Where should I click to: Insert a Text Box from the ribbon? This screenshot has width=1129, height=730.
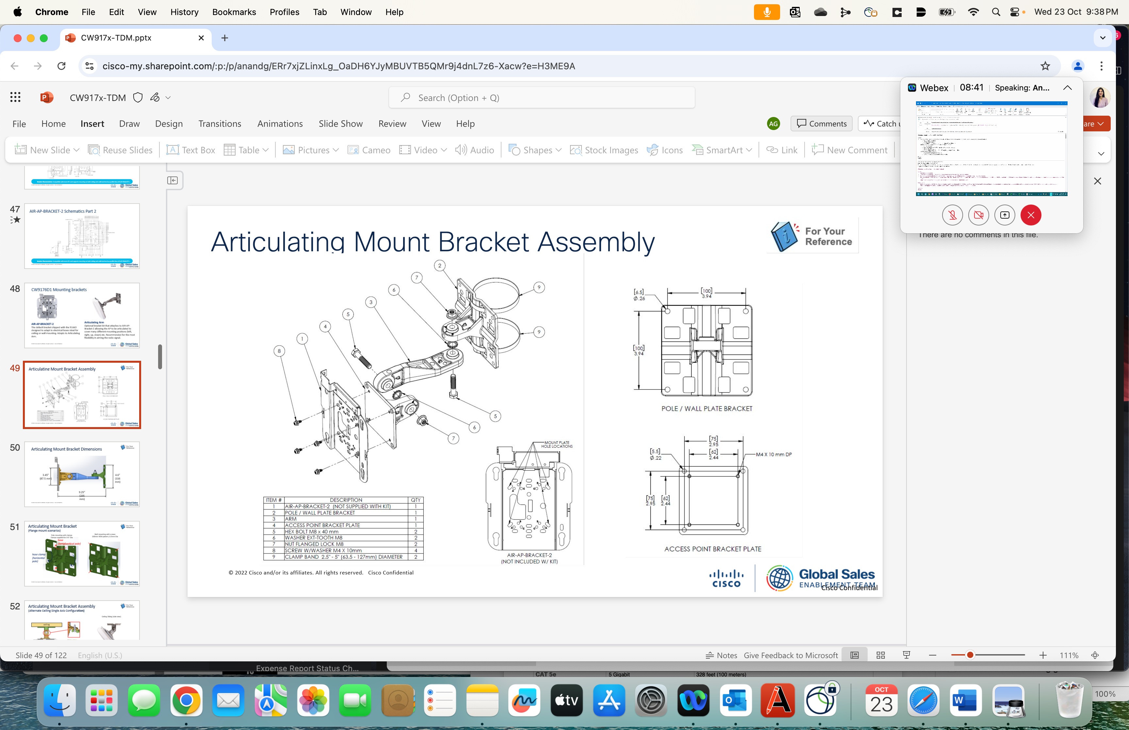[x=190, y=150]
